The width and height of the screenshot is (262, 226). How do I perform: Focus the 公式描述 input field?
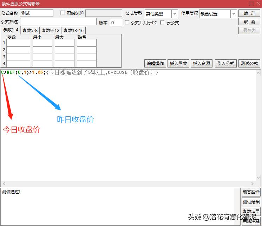58,22
